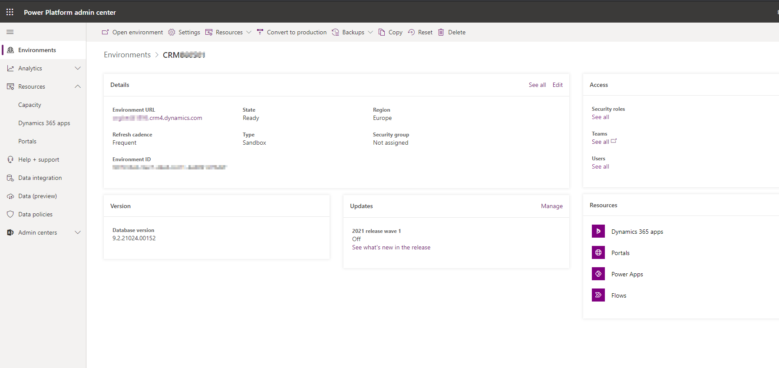Click the Delete trash icon
779x368 pixels.
coord(441,32)
